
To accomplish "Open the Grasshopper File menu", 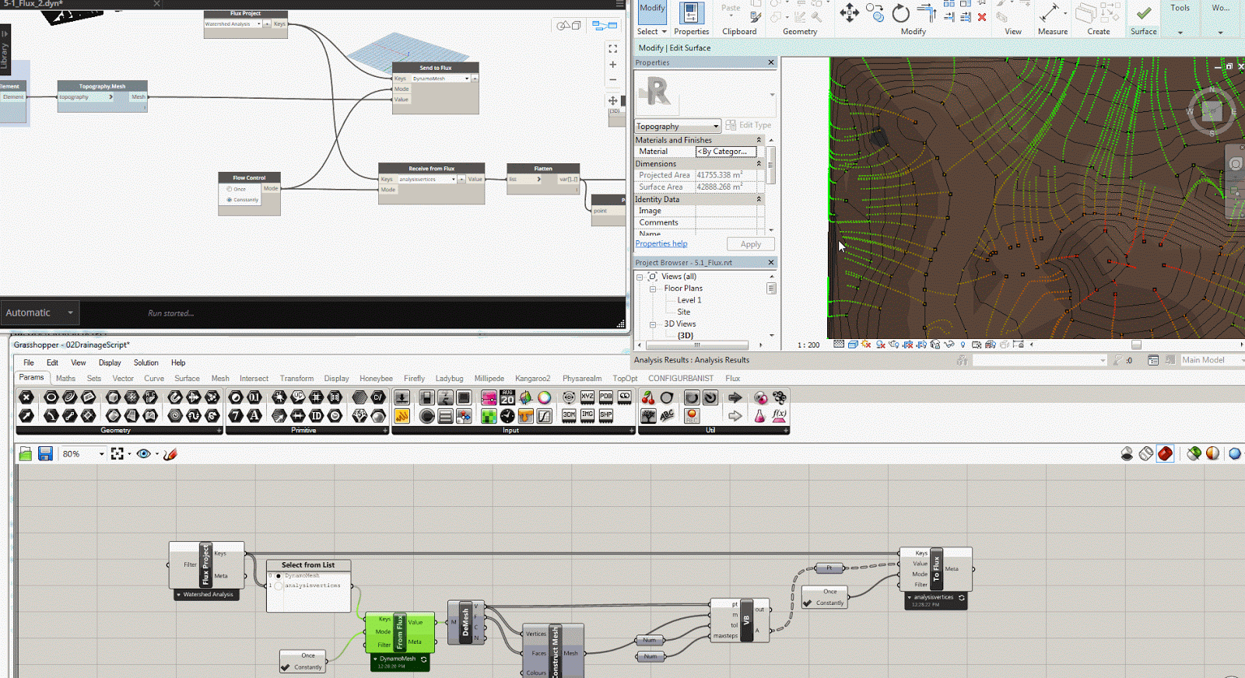I will (29, 362).
